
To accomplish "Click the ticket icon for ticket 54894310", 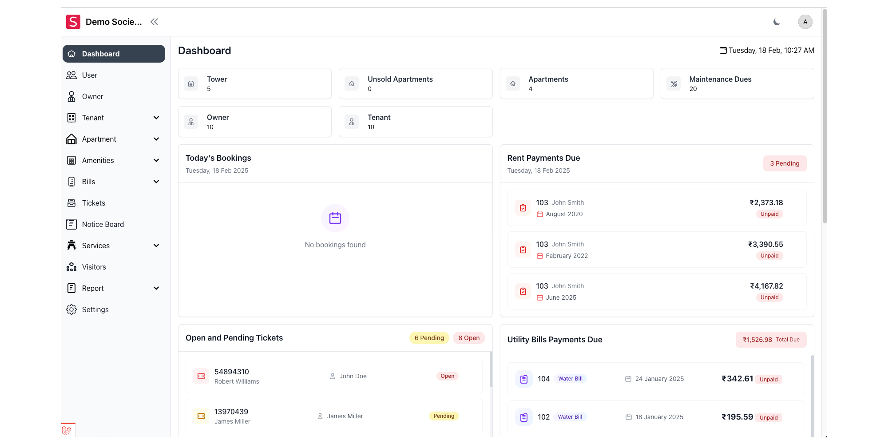I will (201, 376).
